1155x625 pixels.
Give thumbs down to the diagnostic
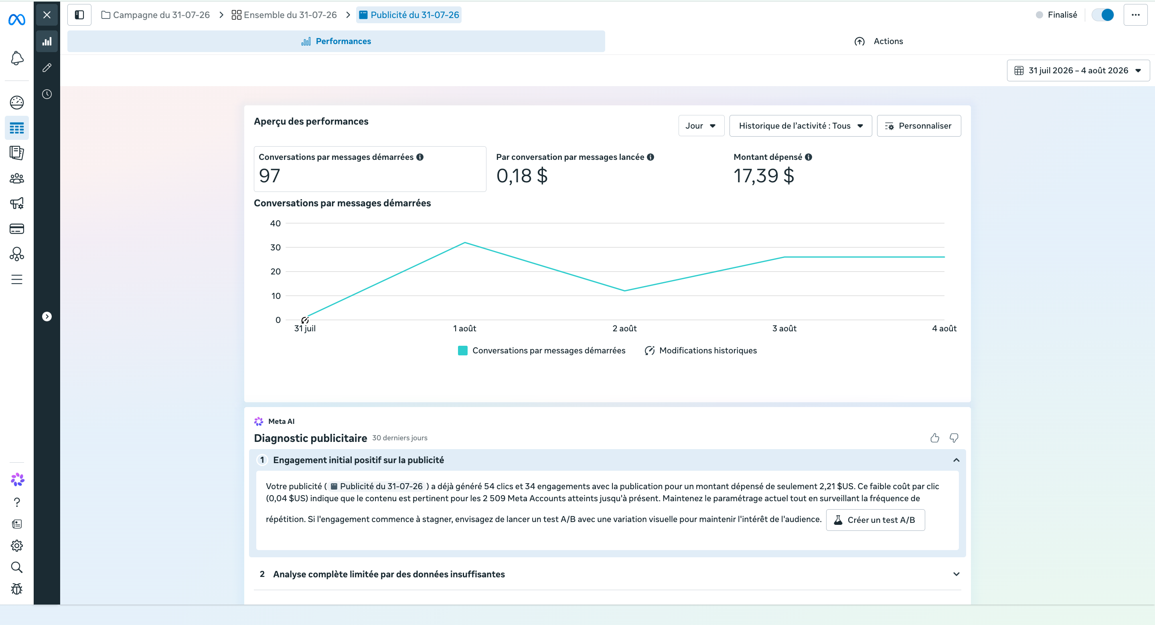[954, 438]
